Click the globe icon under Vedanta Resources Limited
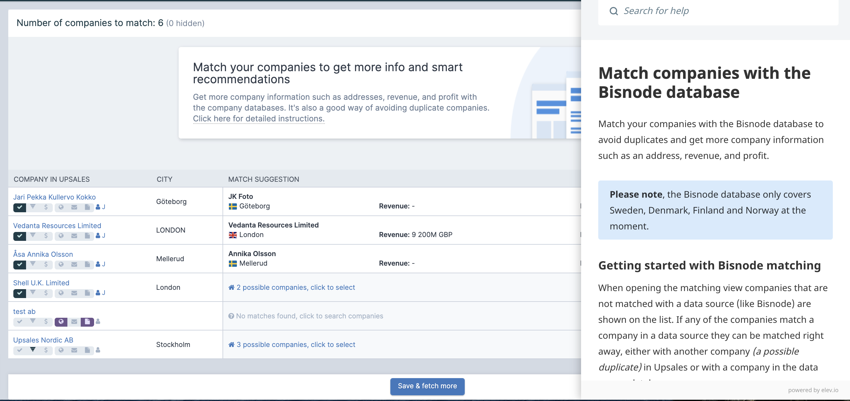 click(61, 236)
